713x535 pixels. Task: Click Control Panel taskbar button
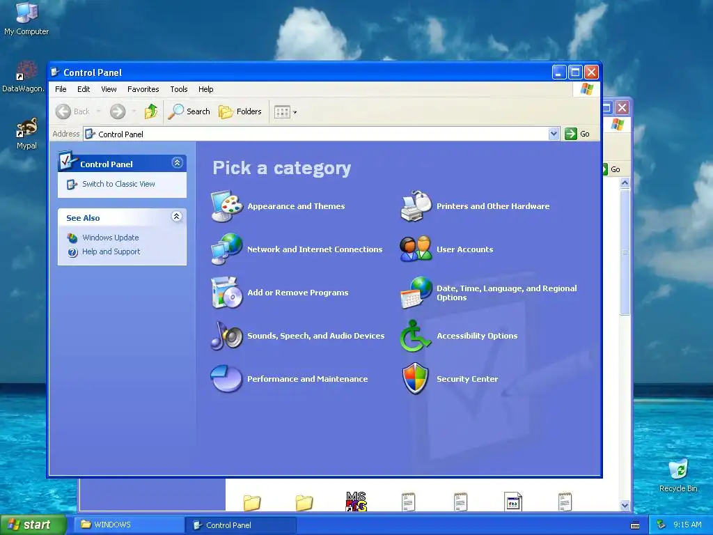click(x=241, y=525)
